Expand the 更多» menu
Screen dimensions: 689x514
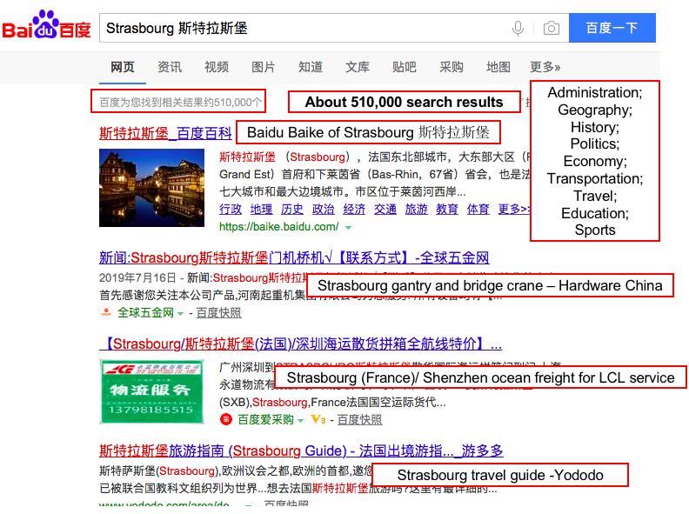tap(545, 67)
